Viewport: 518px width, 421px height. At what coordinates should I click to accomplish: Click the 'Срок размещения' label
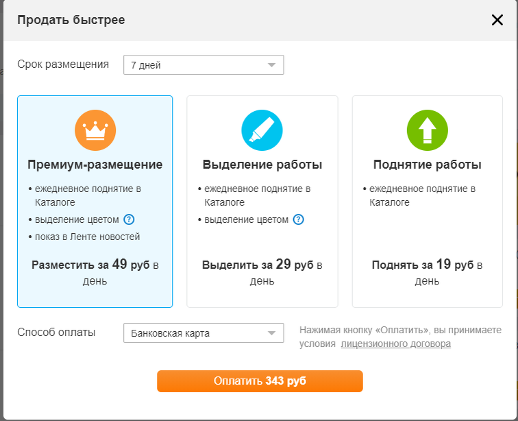pyautogui.click(x=63, y=64)
